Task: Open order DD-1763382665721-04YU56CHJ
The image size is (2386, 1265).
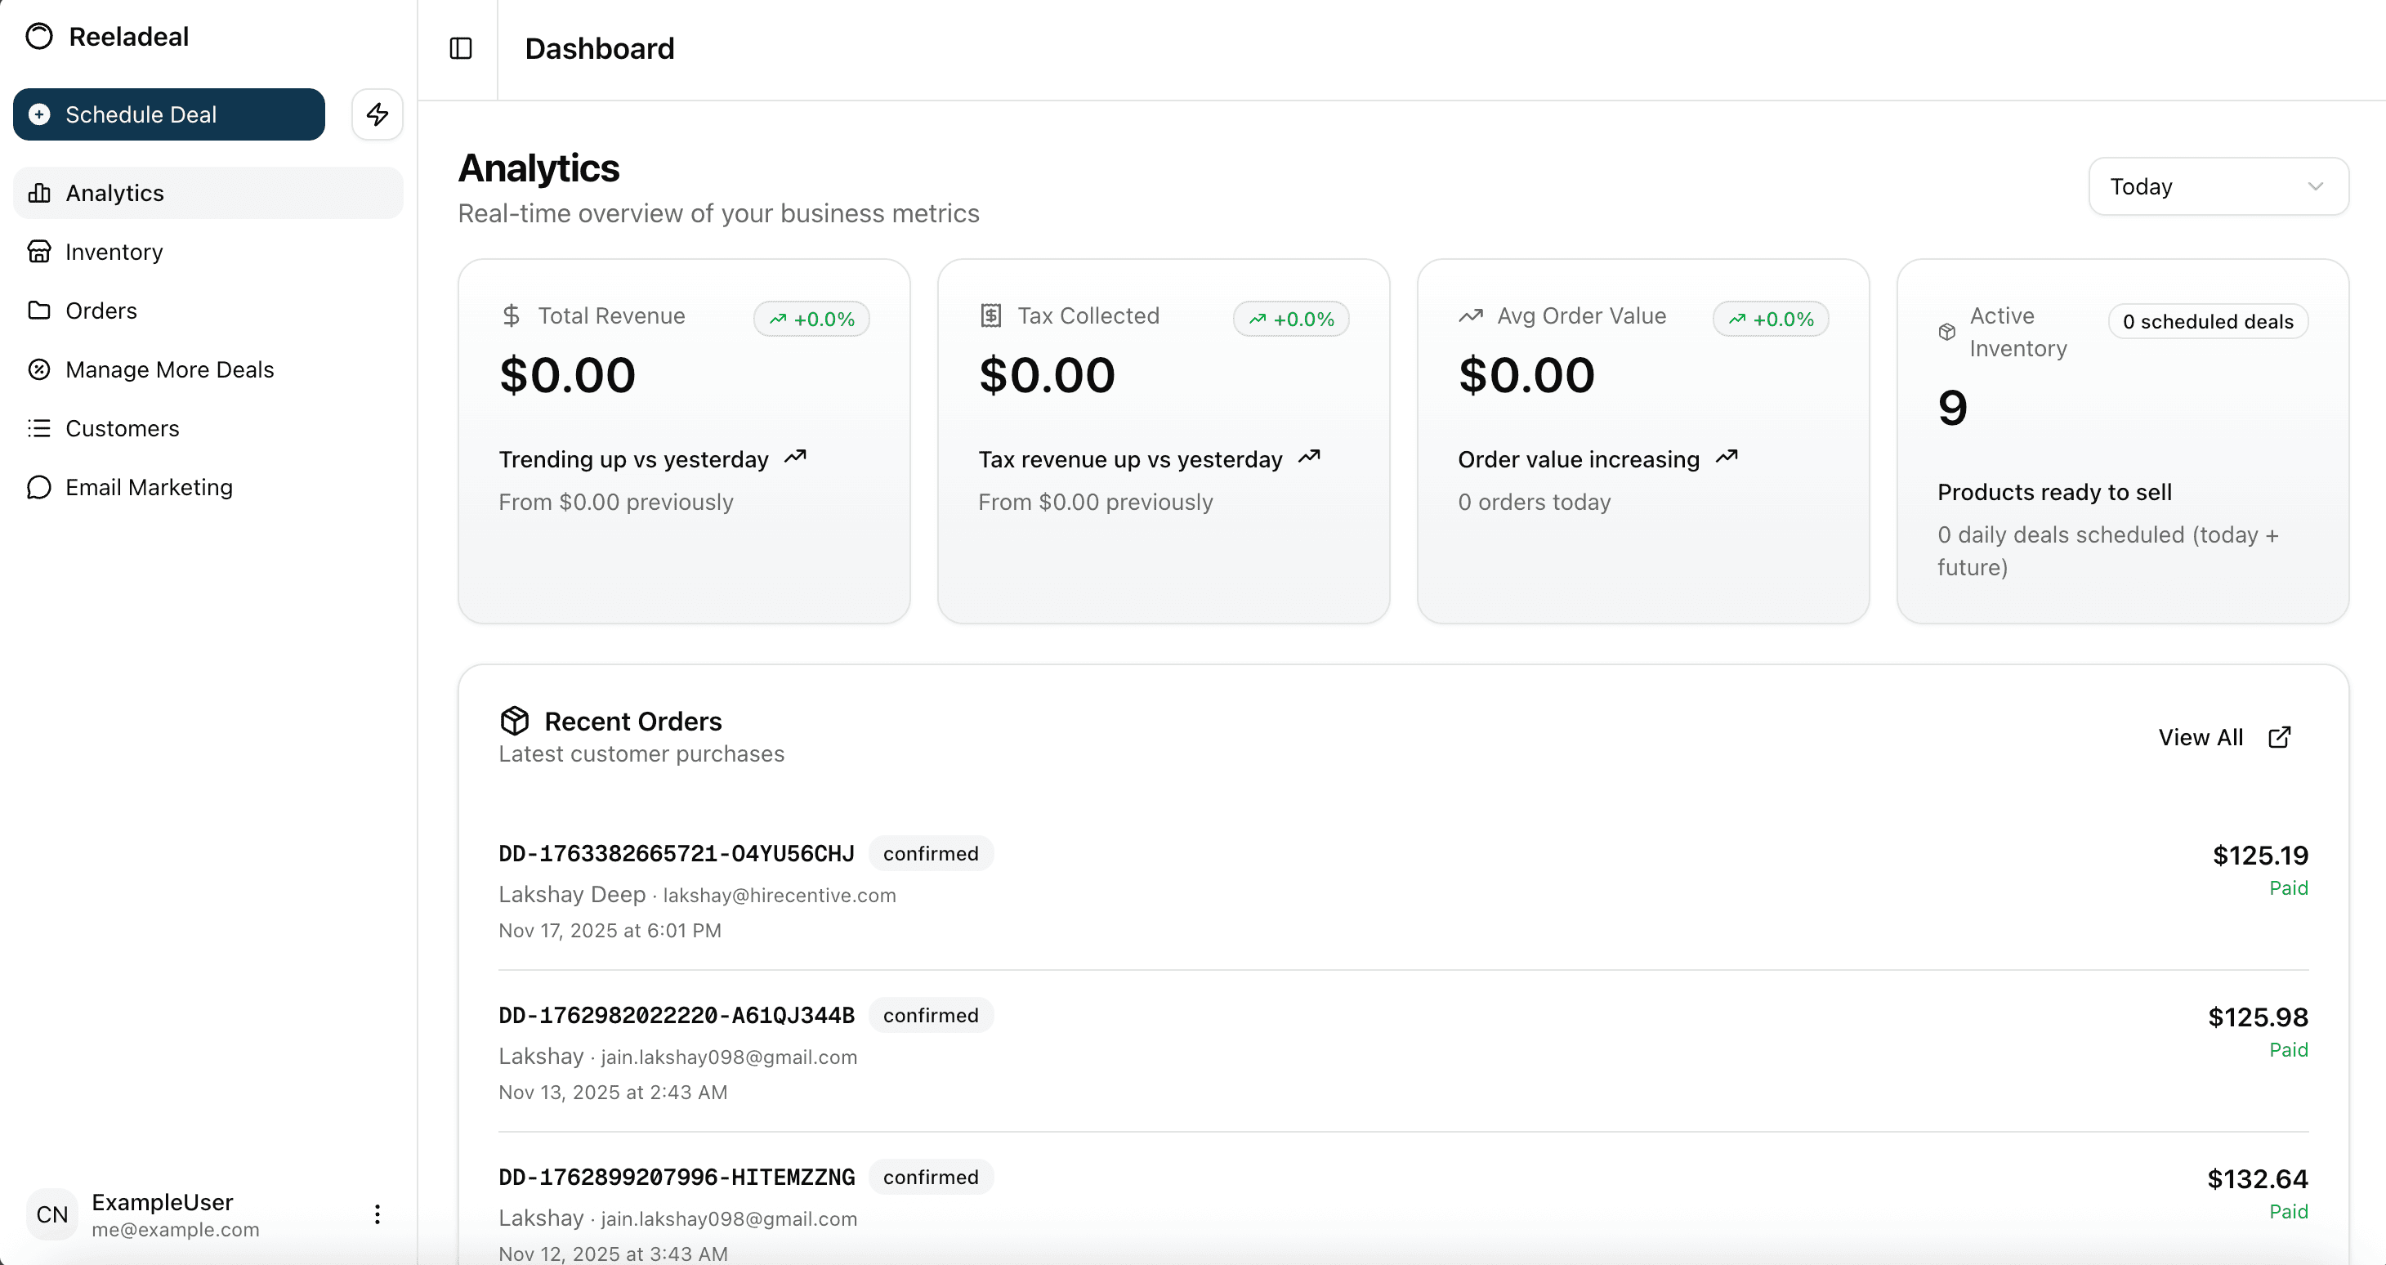Action: 676,853
